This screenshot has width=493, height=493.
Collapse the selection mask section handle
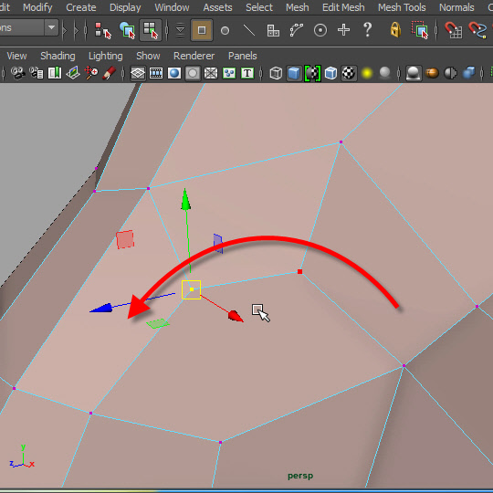[x=167, y=30]
